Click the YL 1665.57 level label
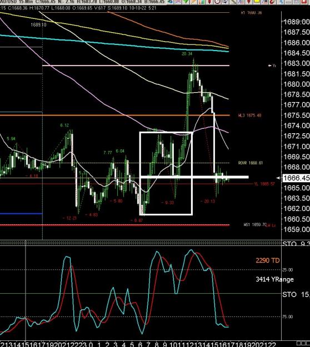Image resolution: width=310 pixels, height=347 pixels. tap(264, 184)
